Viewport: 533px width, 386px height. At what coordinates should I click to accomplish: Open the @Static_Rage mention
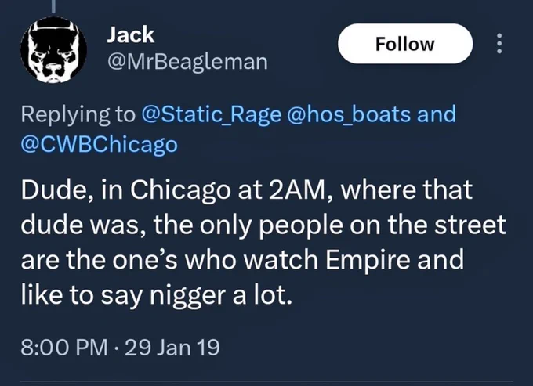pos(211,114)
